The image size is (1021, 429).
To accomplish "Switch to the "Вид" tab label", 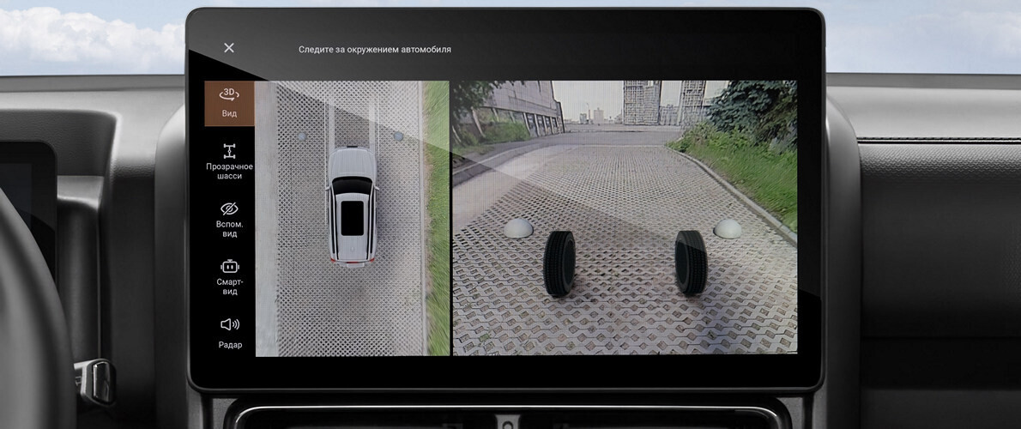I will tap(229, 113).
